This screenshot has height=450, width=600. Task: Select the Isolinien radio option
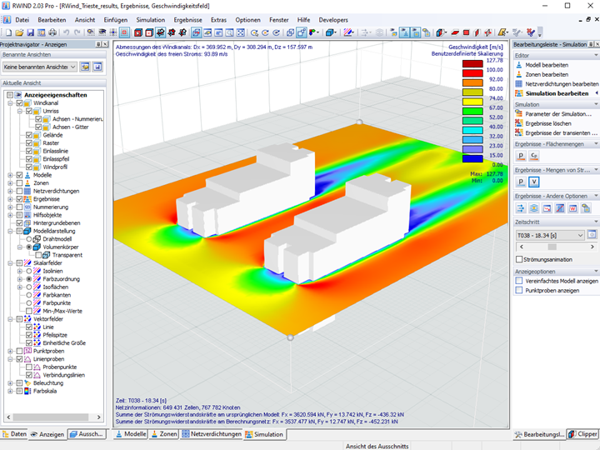29,271
